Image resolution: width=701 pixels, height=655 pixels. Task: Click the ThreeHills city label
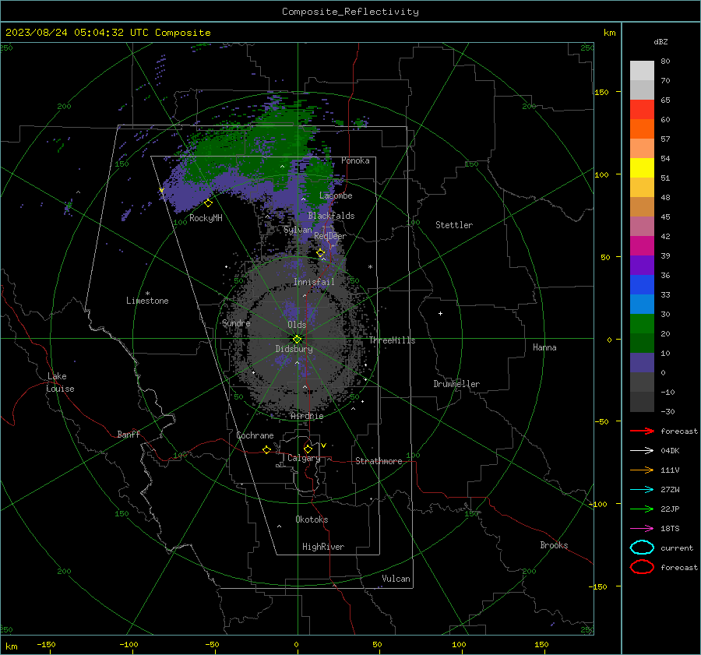[x=392, y=340]
